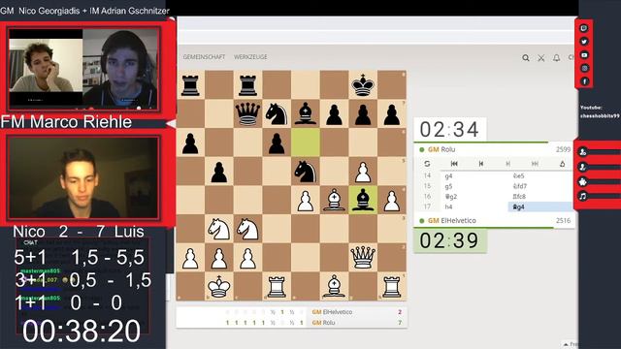Click the music note overlay icon
Viewport: 621px width, 349px height.
[582, 196]
